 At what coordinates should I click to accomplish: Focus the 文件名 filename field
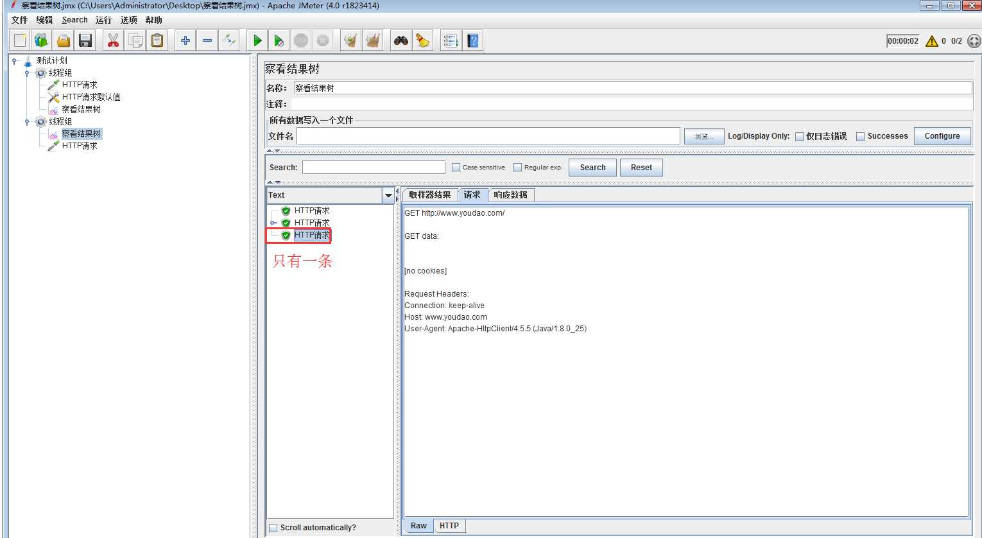pos(488,136)
